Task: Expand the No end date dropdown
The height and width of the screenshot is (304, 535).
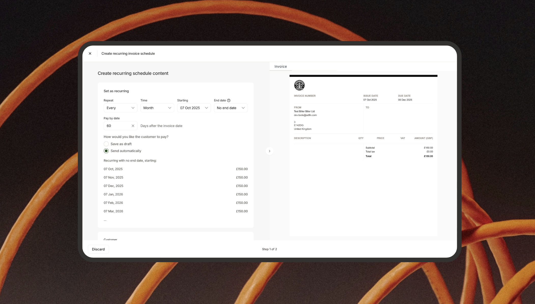Action: tap(231, 108)
